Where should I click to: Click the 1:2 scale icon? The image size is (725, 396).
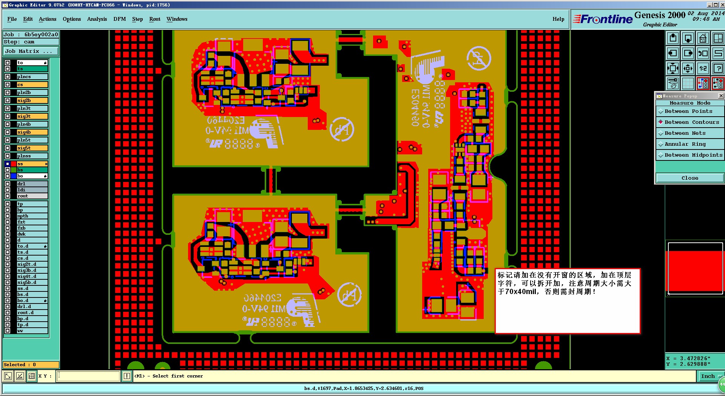pos(703,68)
